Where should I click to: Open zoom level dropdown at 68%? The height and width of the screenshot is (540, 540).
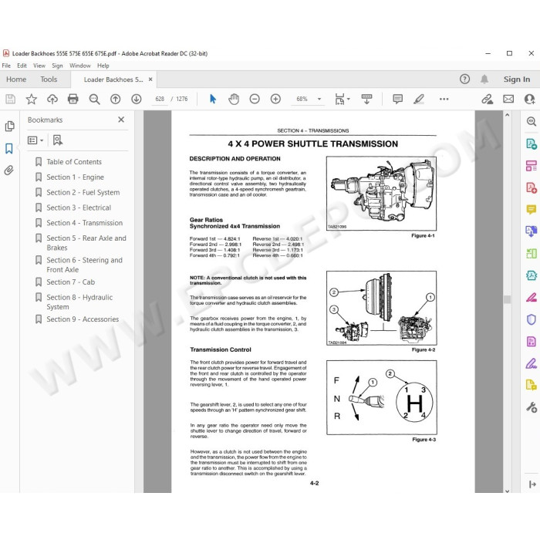click(x=319, y=100)
